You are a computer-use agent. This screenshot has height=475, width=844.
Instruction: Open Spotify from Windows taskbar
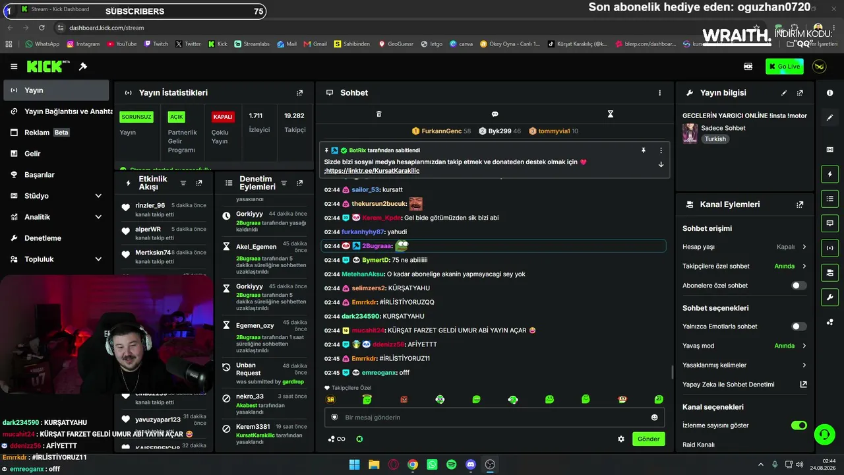click(451, 464)
